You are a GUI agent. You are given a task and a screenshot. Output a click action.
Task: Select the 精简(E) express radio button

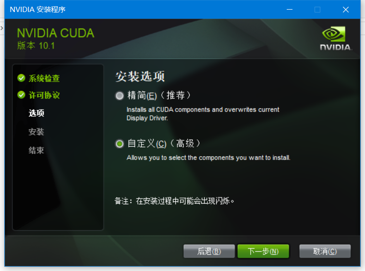120,96
